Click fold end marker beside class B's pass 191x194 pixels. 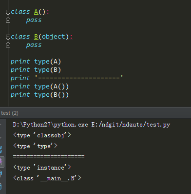click(8, 45)
